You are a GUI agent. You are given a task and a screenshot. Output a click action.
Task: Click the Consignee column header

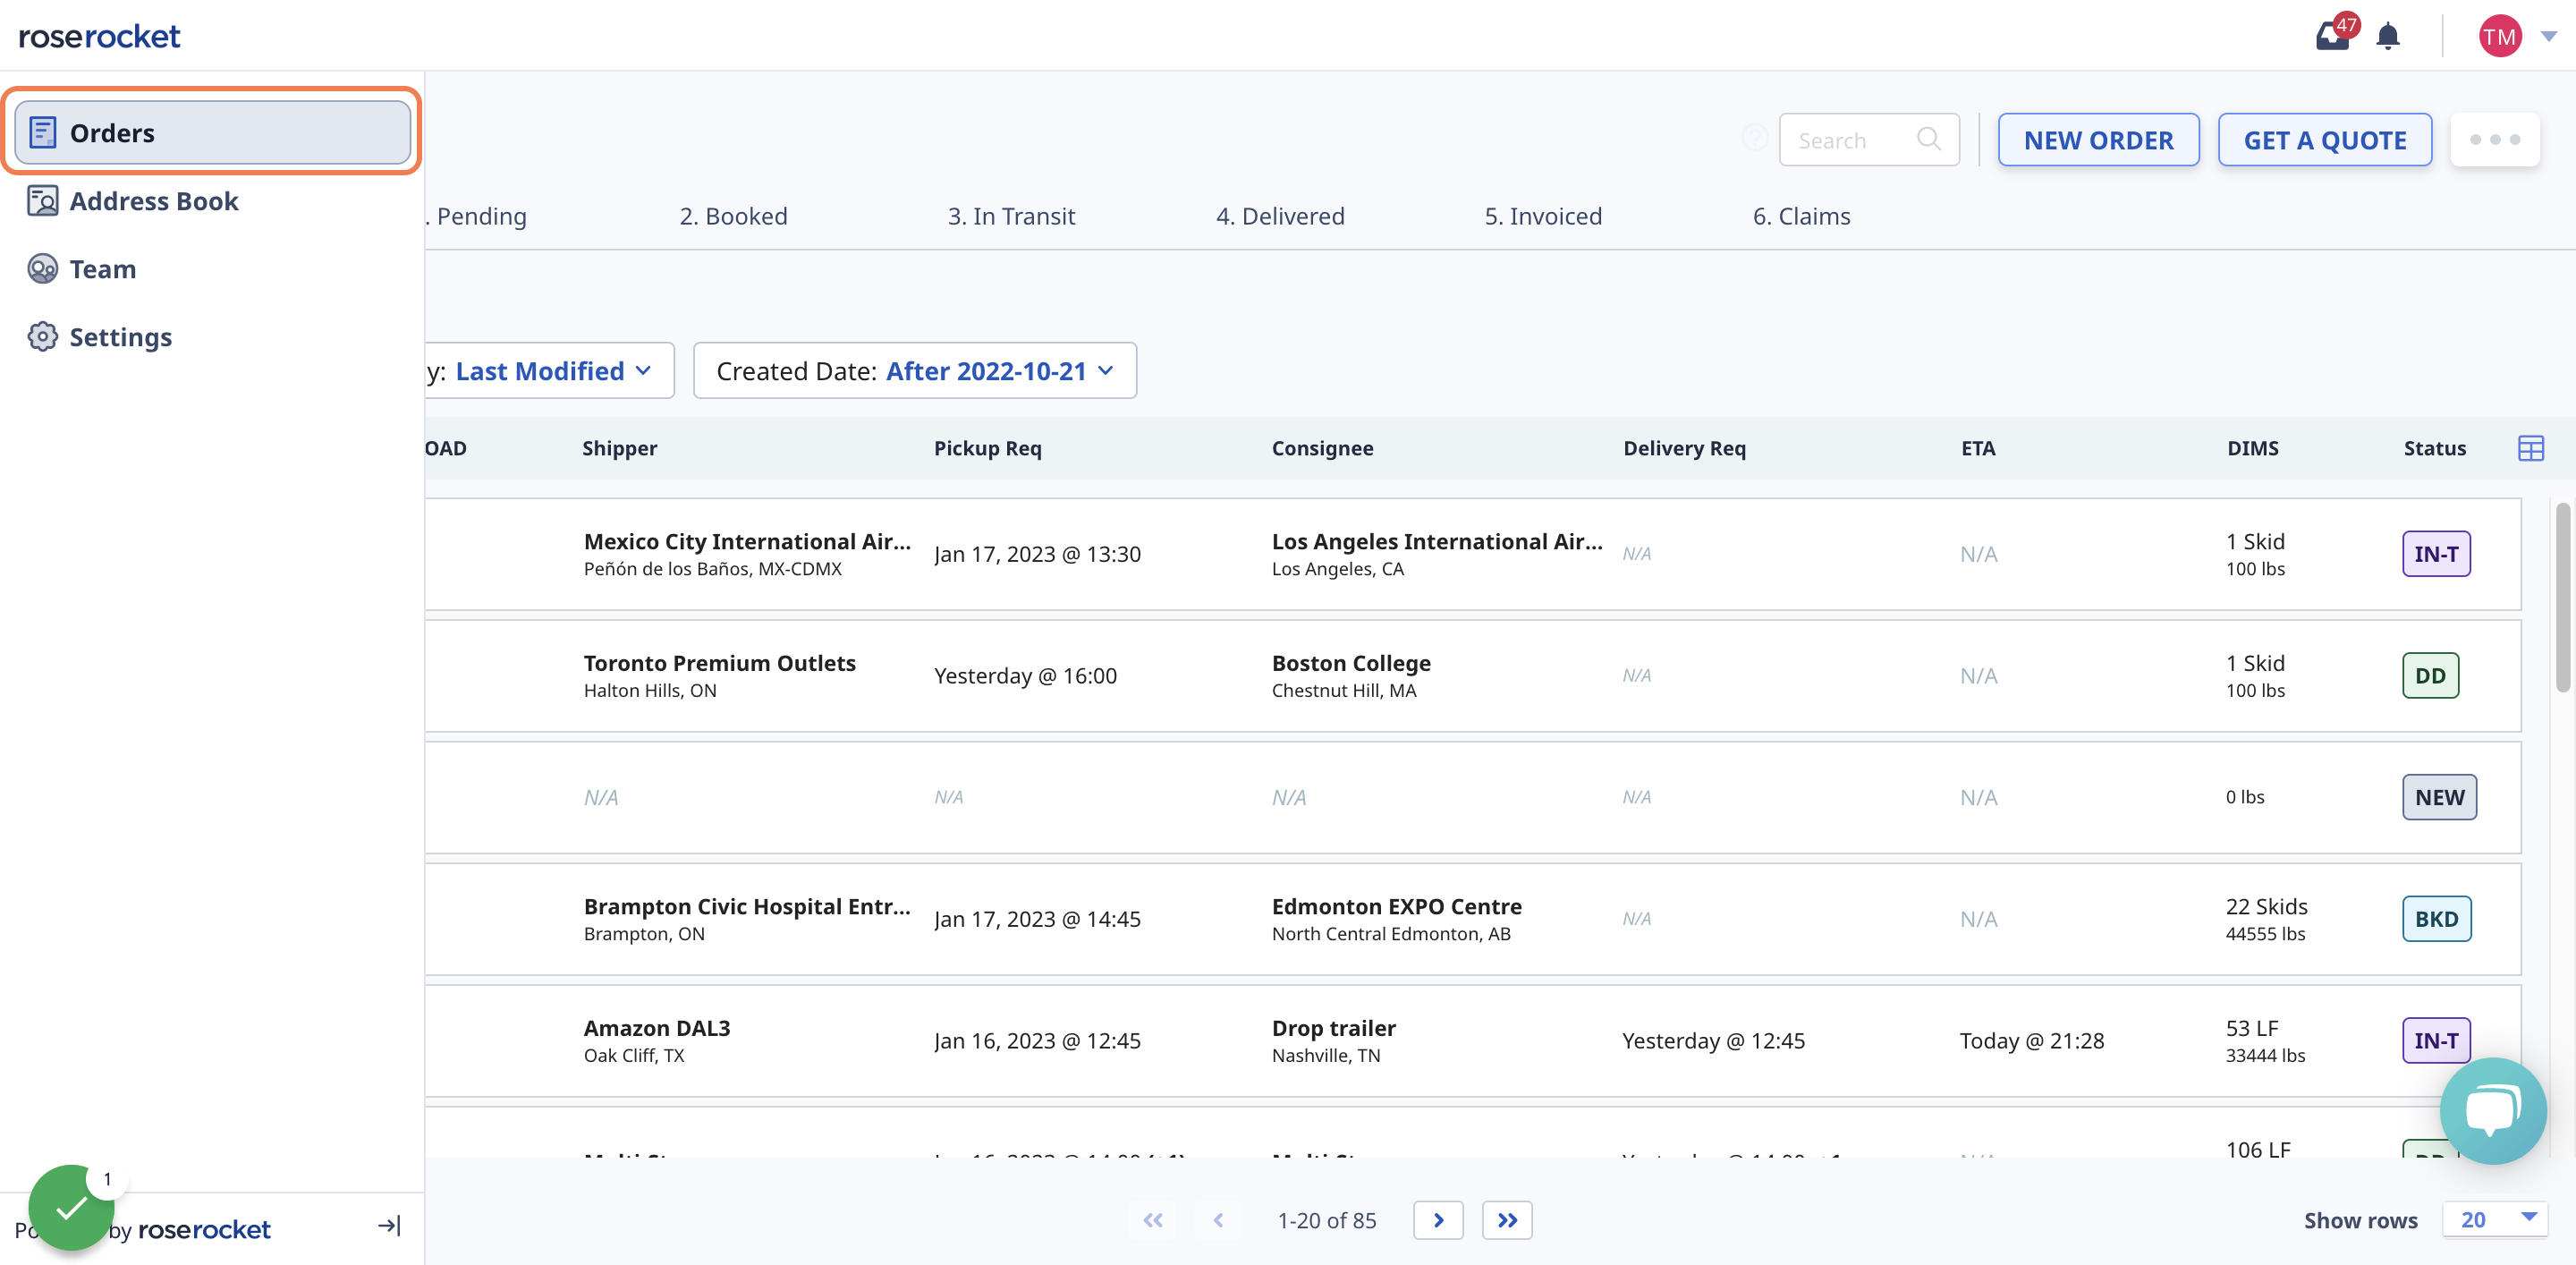point(1322,448)
